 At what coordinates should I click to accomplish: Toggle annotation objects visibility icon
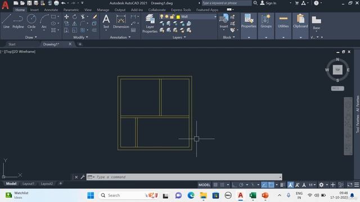[x=290, y=185]
